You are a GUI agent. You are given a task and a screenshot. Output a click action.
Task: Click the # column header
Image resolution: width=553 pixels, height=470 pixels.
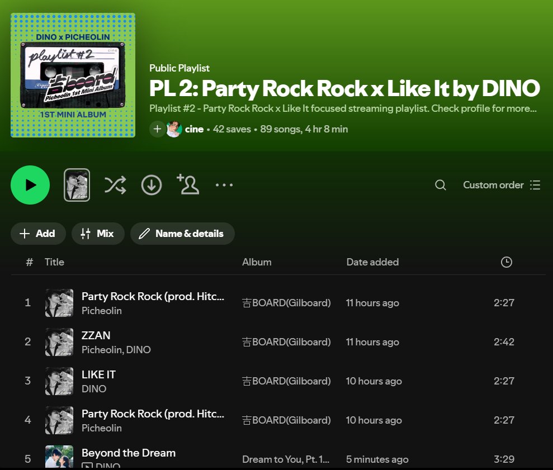point(29,262)
